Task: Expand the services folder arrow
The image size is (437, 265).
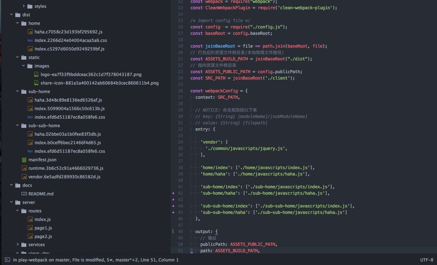Action: tap(18, 245)
